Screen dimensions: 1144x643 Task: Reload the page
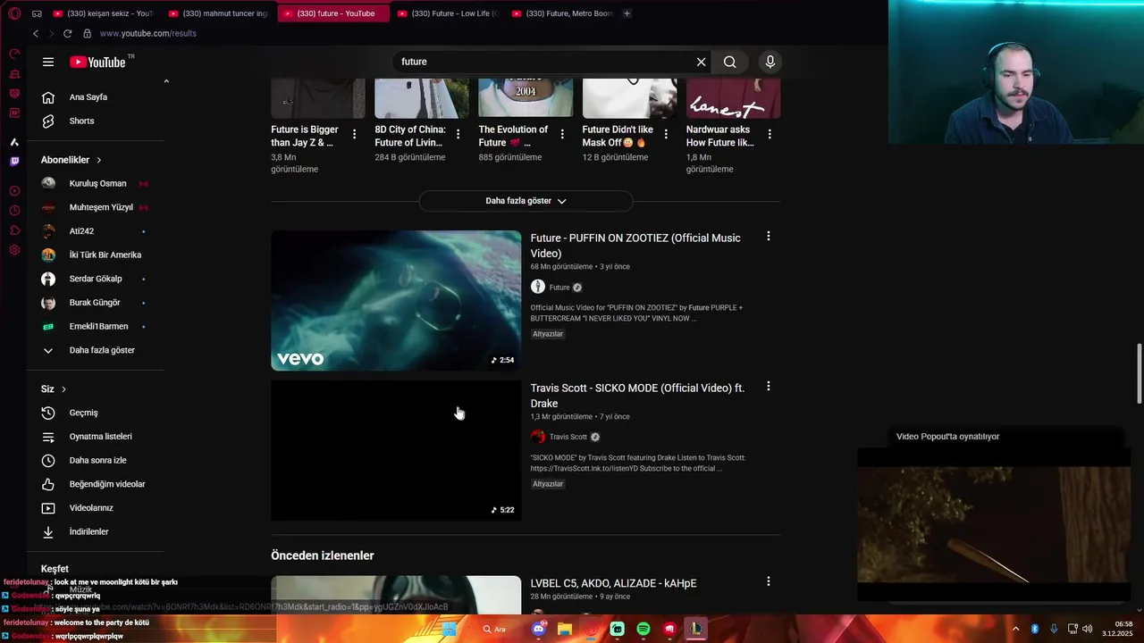[67, 33]
